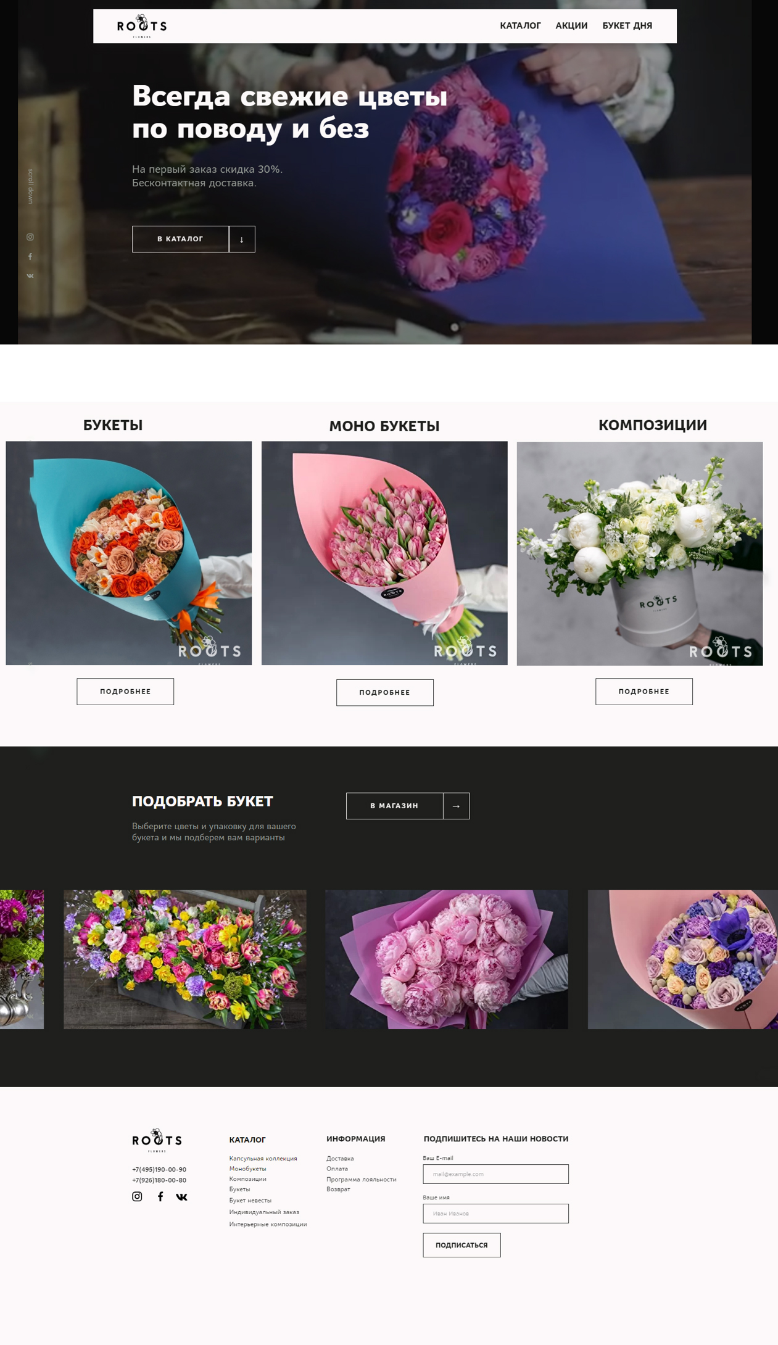The image size is (778, 1345).
Task: Open Композиции footer link
Action: click(x=247, y=1179)
